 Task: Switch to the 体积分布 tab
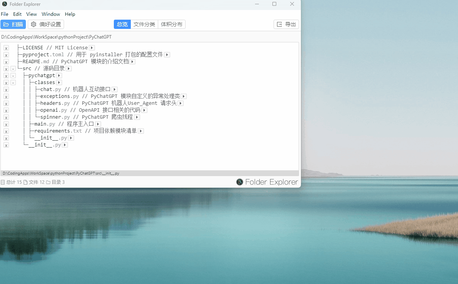click(x=171, y=24)
